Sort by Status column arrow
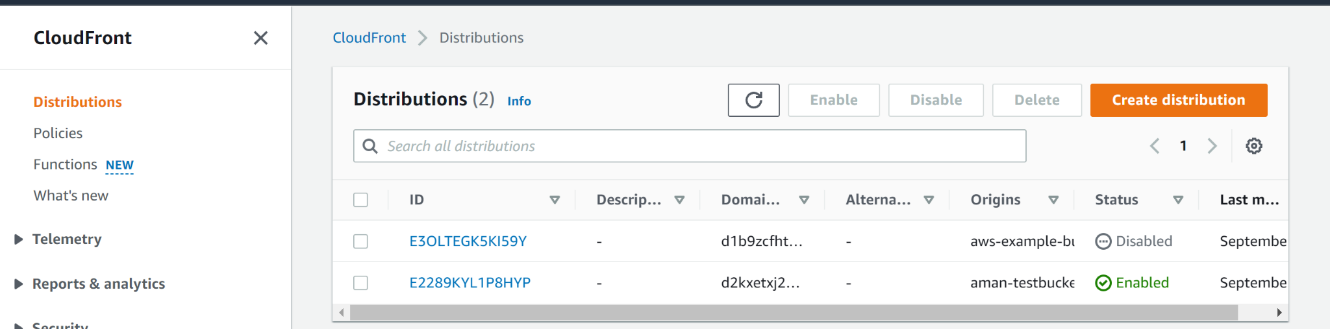The image size is (1330, 329). click(x=1178, y=200)
